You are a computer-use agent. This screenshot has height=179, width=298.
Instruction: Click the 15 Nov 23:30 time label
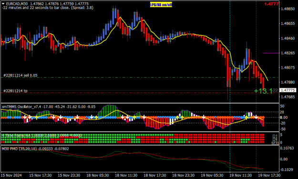(69, 175)
